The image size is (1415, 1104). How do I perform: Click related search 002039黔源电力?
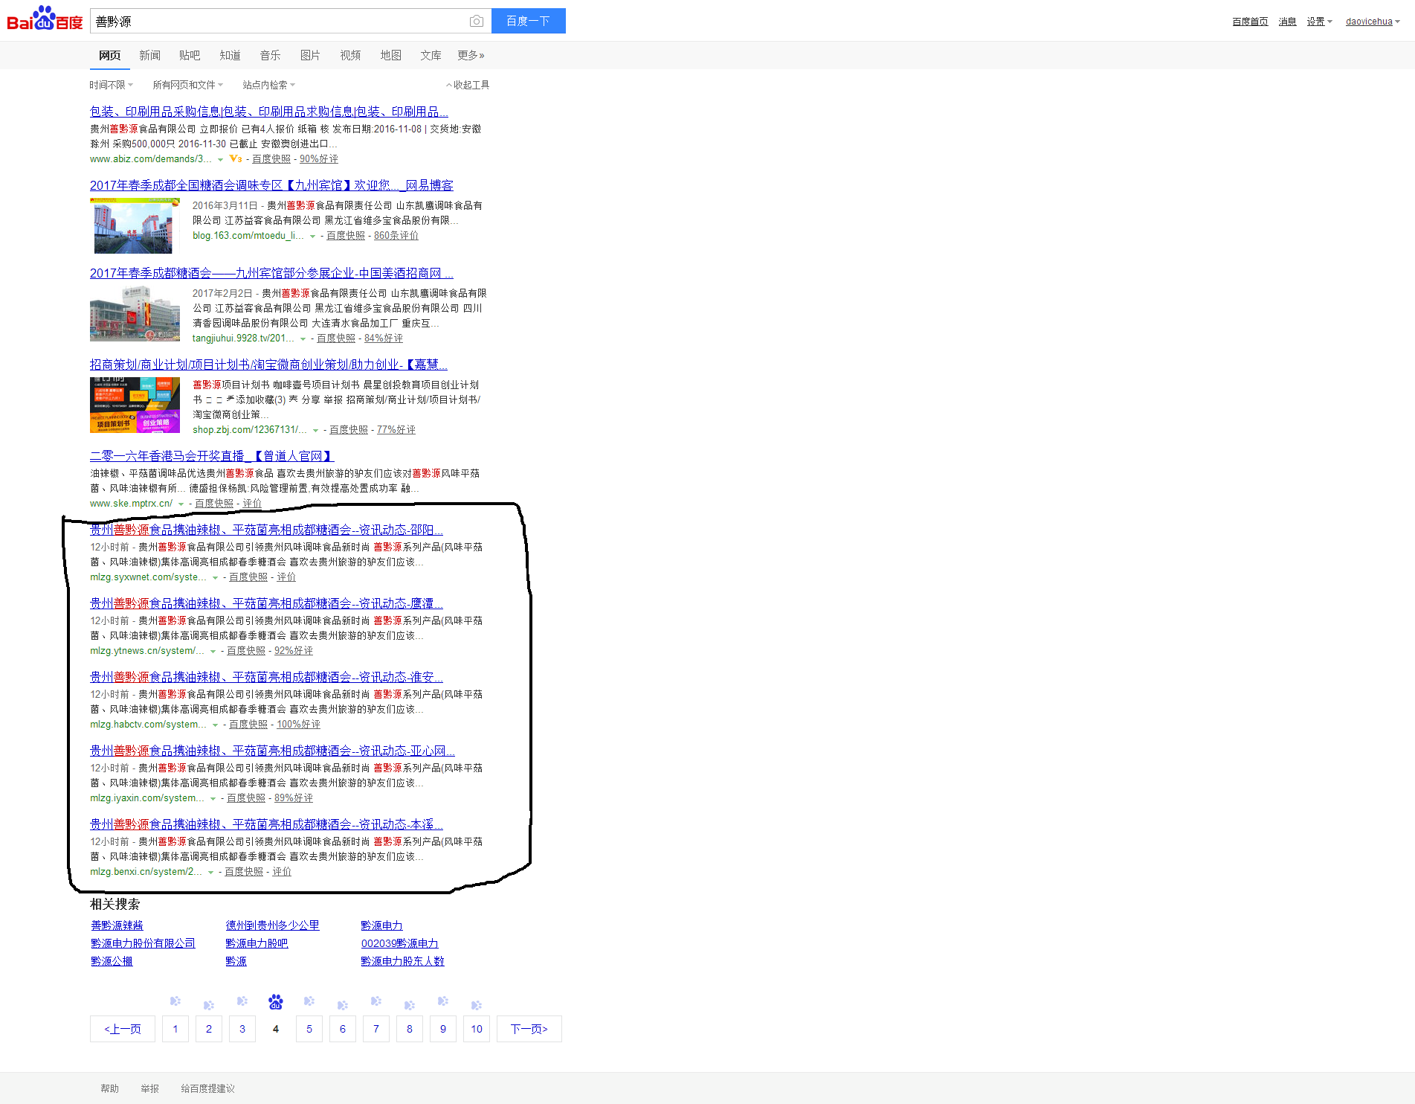point(399,943)
